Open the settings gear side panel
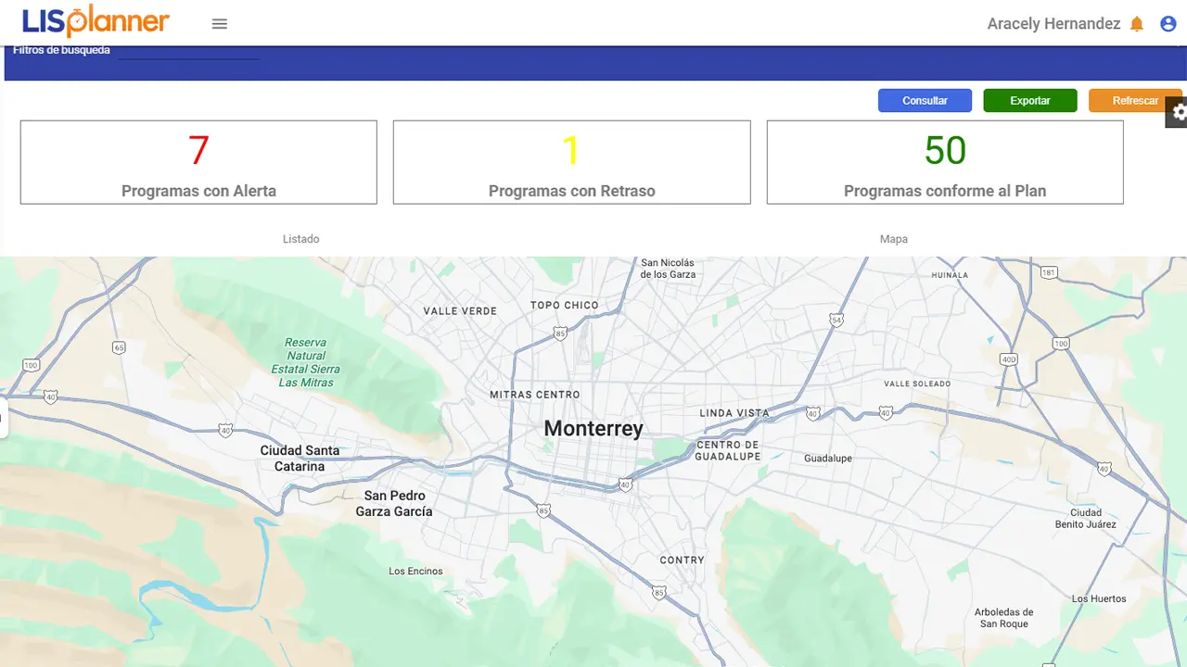The image size is (1187, 667). [x=1178, y=112]
